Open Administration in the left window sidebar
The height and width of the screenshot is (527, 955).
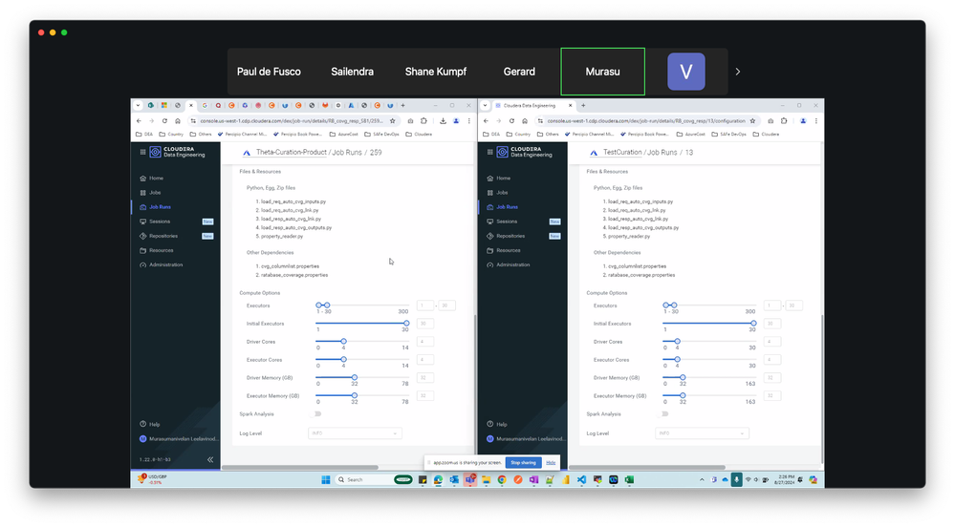pos(165,264)
